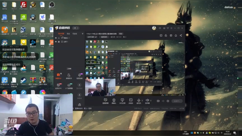Open the notes panel icon top right
The height and width of the screenshot is (136, 242).
click(x=161, y=35)
